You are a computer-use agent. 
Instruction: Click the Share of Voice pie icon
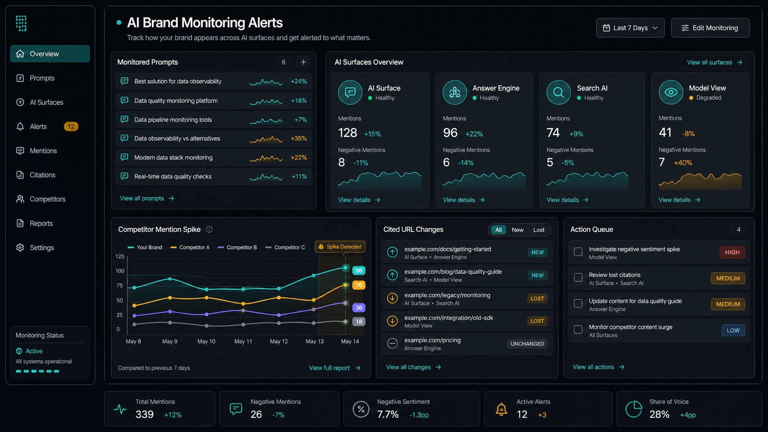(x=634, y=409)
